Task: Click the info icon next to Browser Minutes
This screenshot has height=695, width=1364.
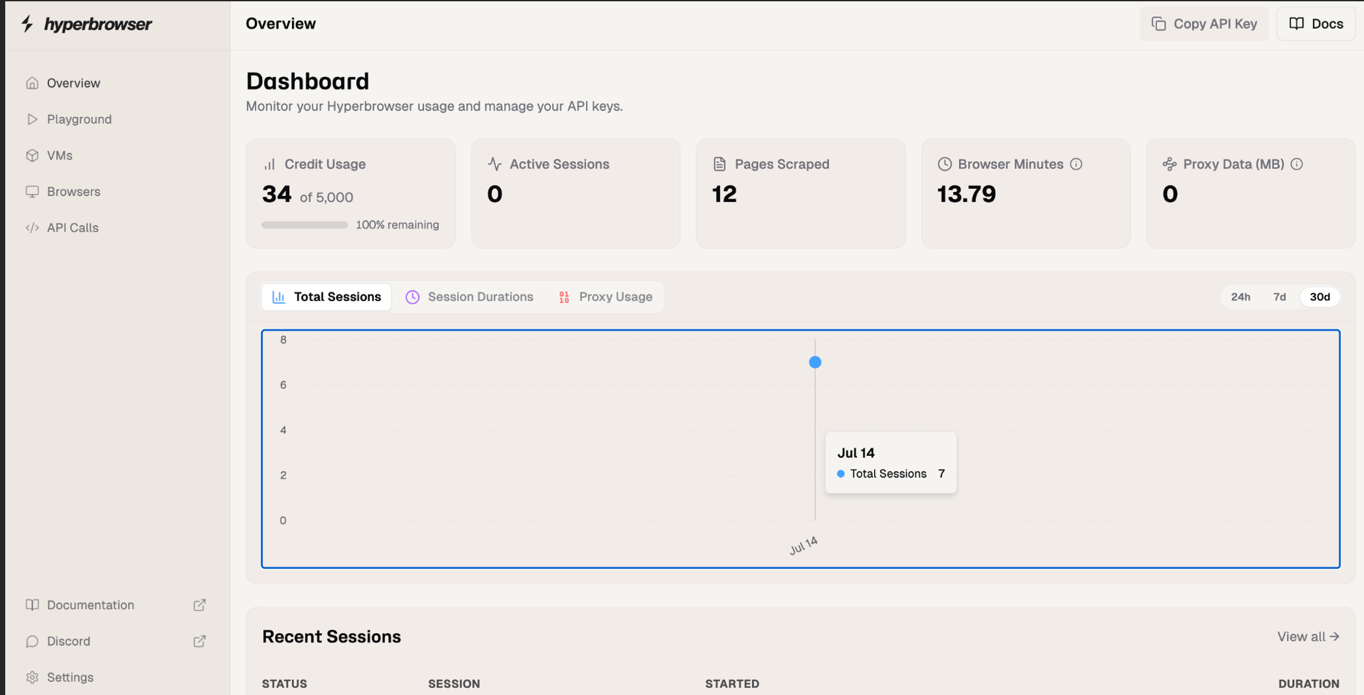Action: pos(1077,164)
